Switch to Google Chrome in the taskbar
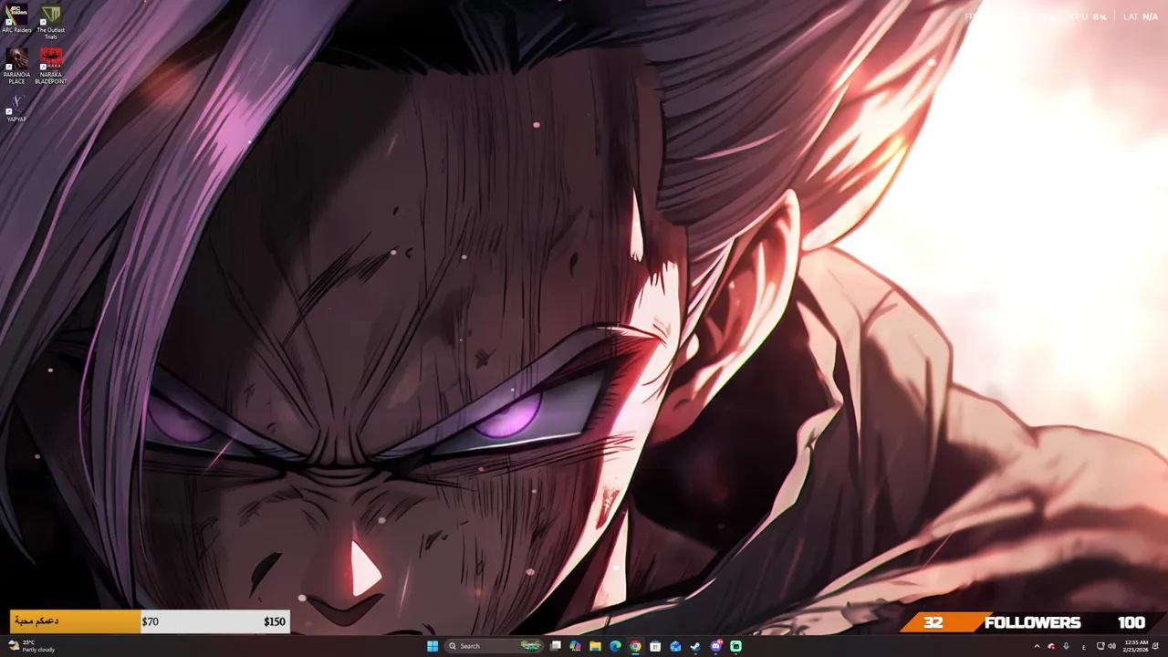This screenshot has height=657, width=1168. click(x=635, y=646)
